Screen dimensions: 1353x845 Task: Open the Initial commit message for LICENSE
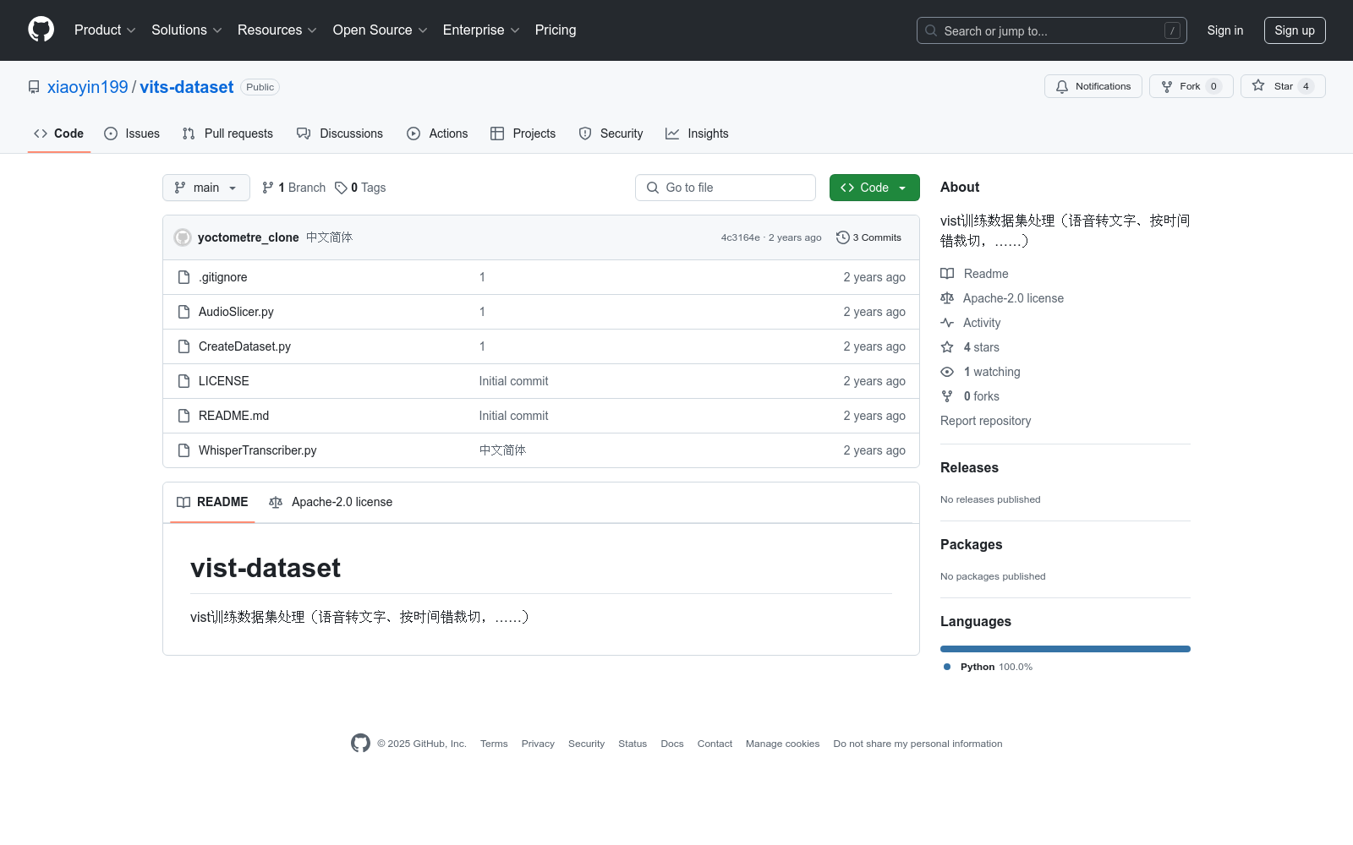[513, 381]
